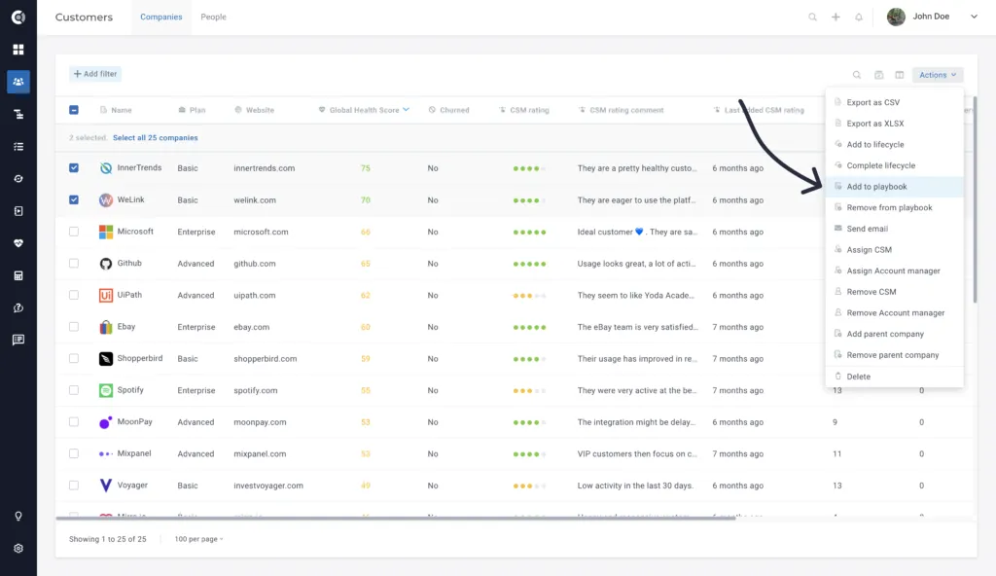Viewport: 996px width, 576px height.
Task: Click the Shopperbird company name
Action: click(140, 359)
